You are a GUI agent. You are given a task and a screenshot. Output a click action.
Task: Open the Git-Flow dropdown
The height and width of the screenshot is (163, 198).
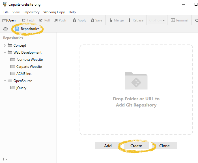pyautogui.click(x=157, y=20)
